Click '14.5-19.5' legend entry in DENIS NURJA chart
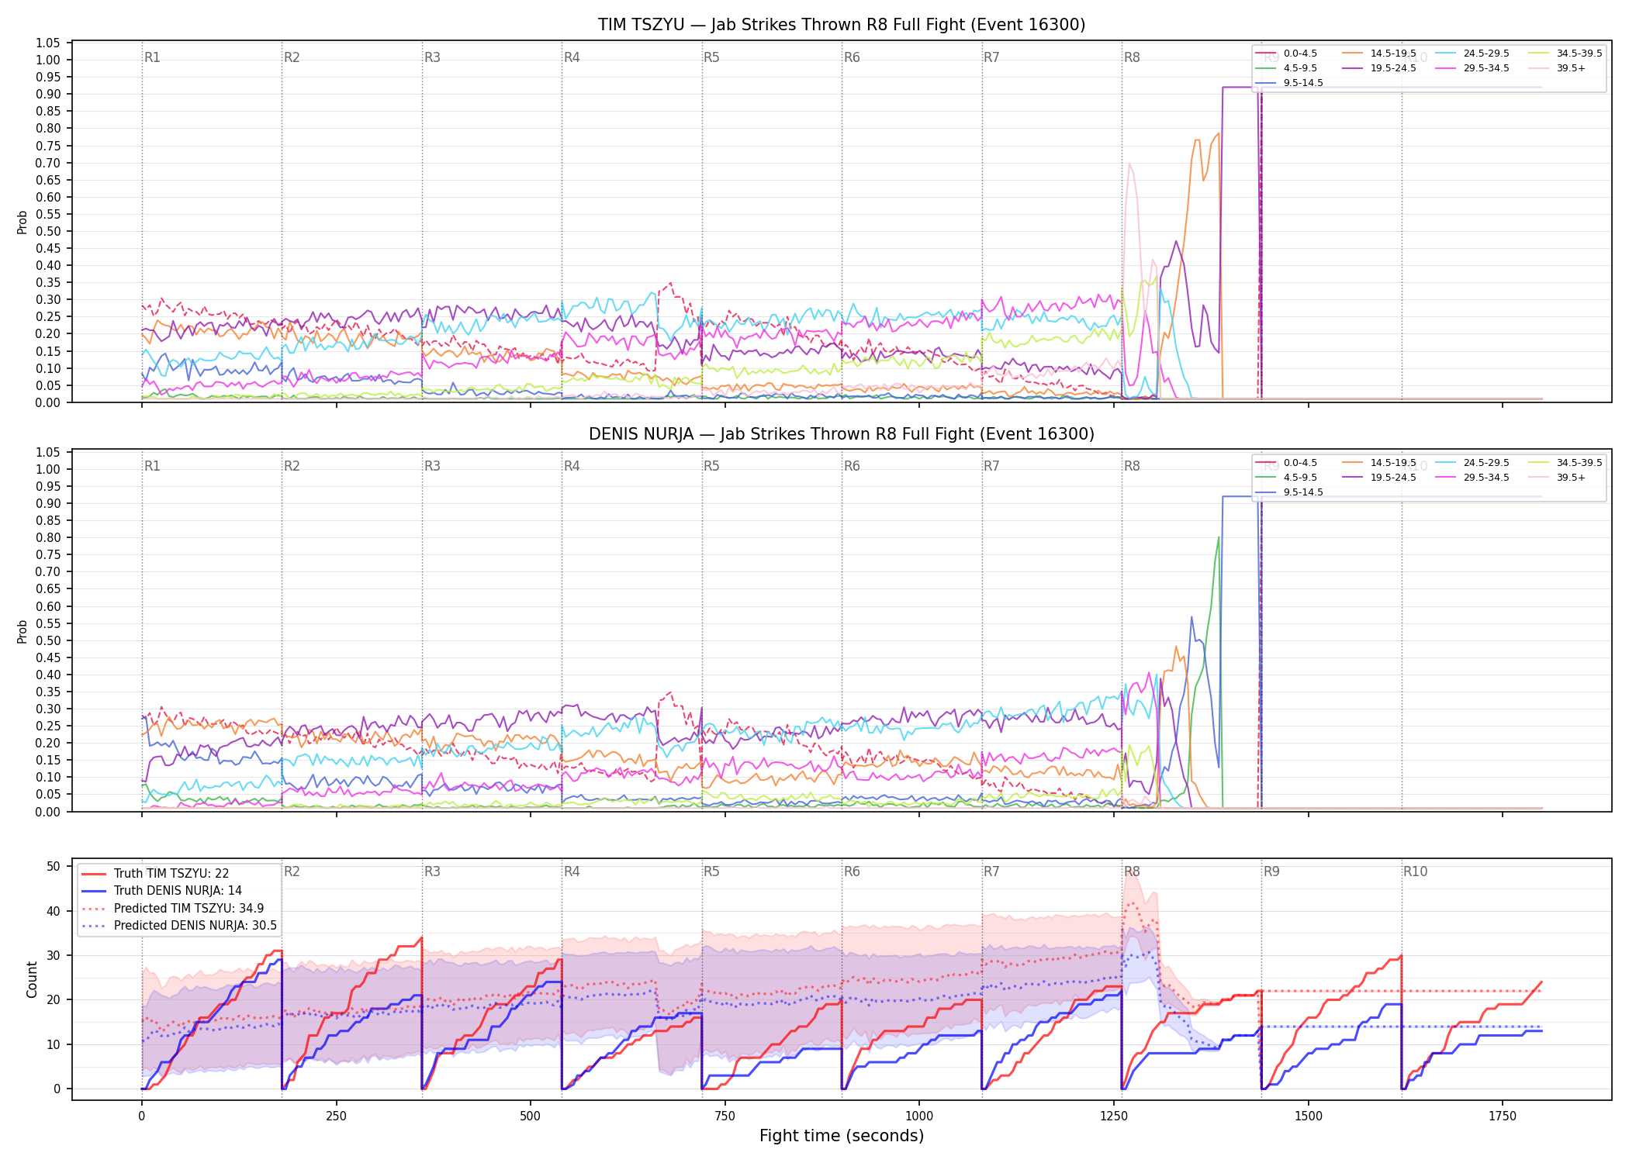Viewport: 1629px width, 1163px height. pyautogui.click(x=1379, y=463)
